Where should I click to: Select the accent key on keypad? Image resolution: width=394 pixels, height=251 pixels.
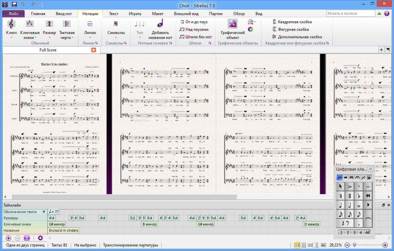350,187
